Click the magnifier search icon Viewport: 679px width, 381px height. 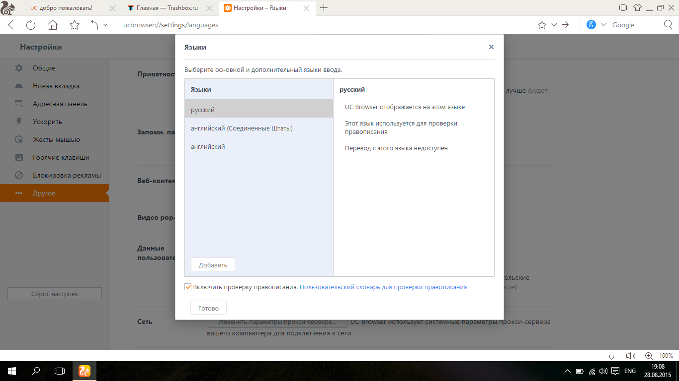coord(669,25)
